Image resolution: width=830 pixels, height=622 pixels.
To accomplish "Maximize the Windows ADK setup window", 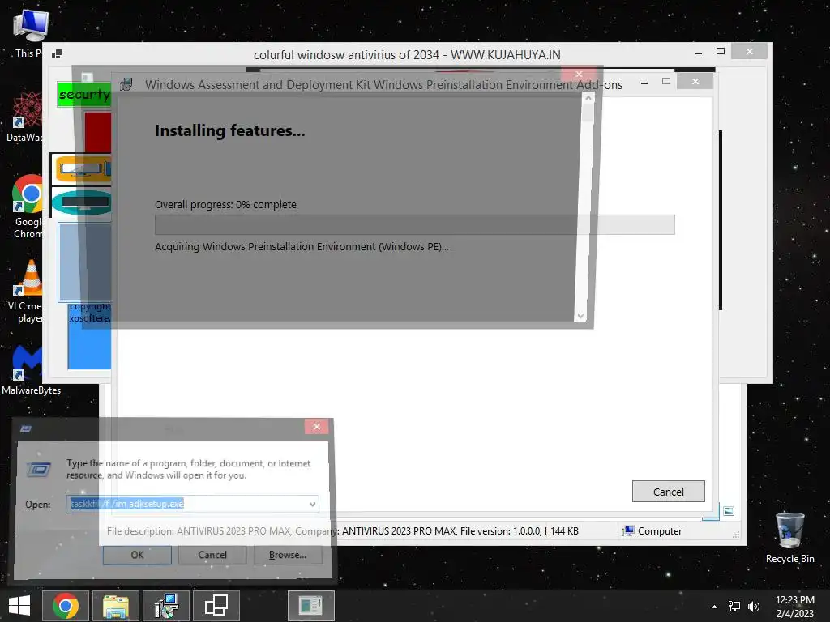I will 666,82.
